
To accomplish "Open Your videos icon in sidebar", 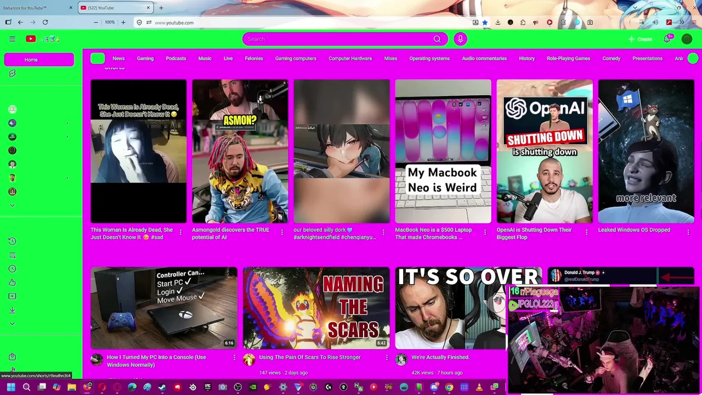I will point(12,296).
